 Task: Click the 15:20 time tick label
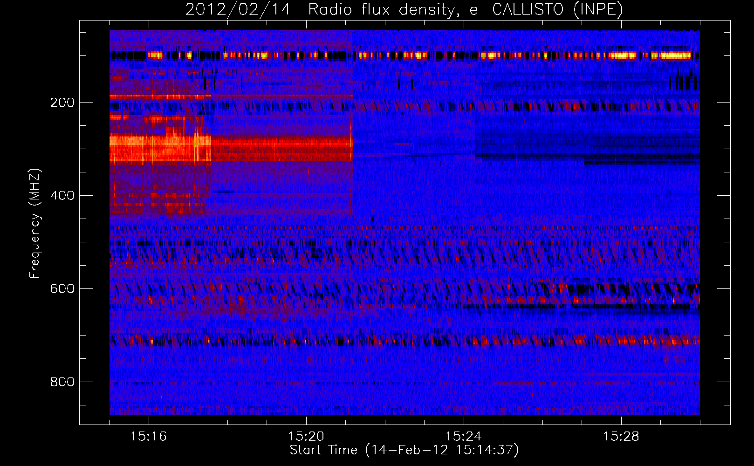coord(306,437)
